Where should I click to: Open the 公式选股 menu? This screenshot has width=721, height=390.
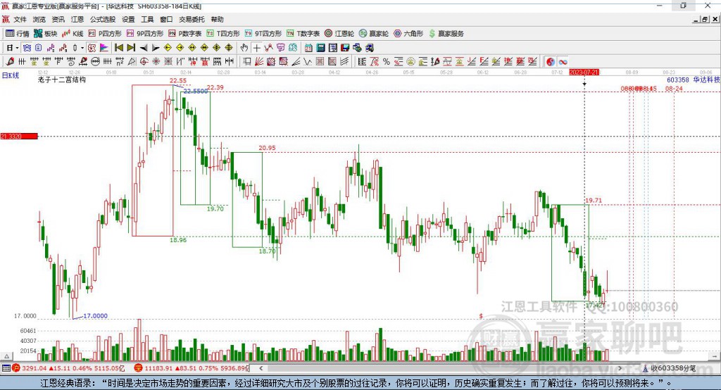[x=103, y=19]
